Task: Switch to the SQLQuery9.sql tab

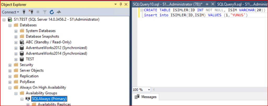Action: coord(239,4)
